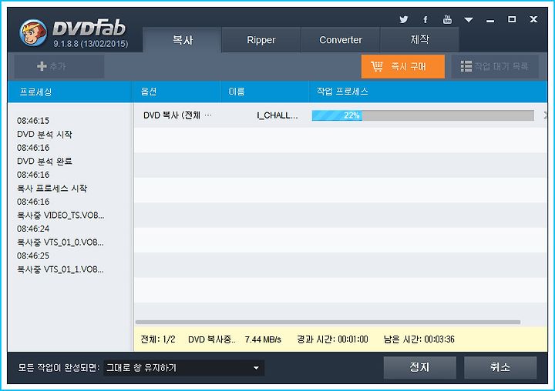Screen dimensions: 555x391
Task: Click the 남은 시간: 00:03:36 readout
Action: (x=419, y=339)
